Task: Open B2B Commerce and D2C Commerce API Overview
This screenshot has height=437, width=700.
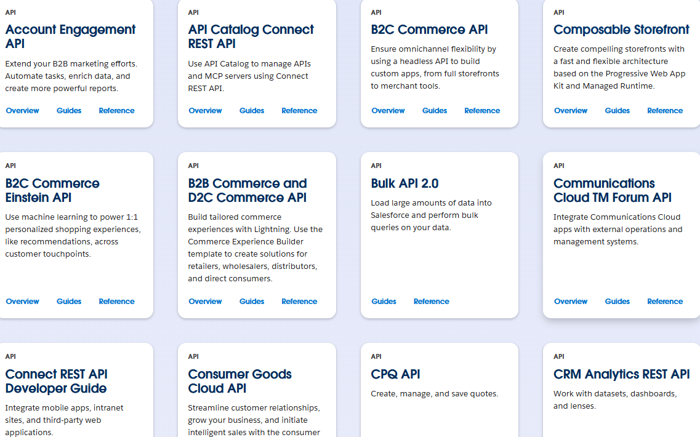Action: [x=205, y=302]
